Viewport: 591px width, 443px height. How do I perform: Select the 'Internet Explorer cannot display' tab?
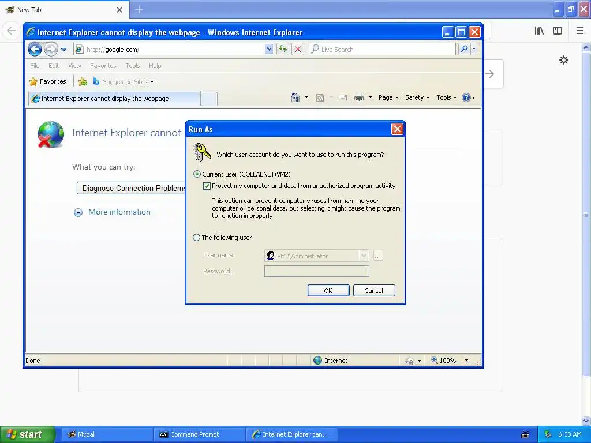pos(114,99)
